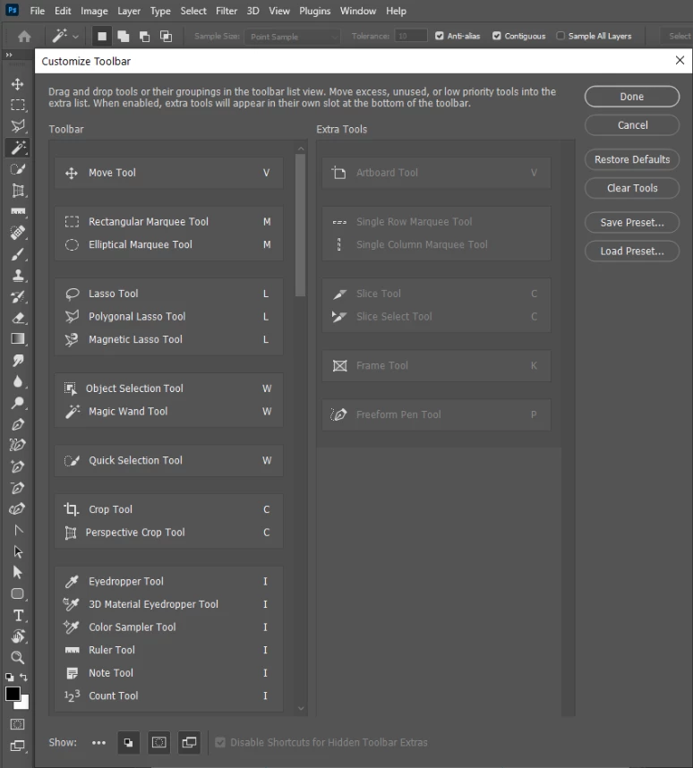Click the toolbar list scroll-down arrow
The height and width of the screenshot is (768, 693).
point(301,708)
